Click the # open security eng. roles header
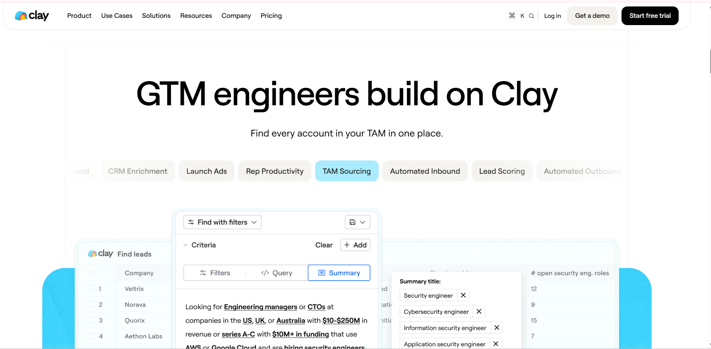The width and height of the screenshot is (711, 349). pos(570,273)
